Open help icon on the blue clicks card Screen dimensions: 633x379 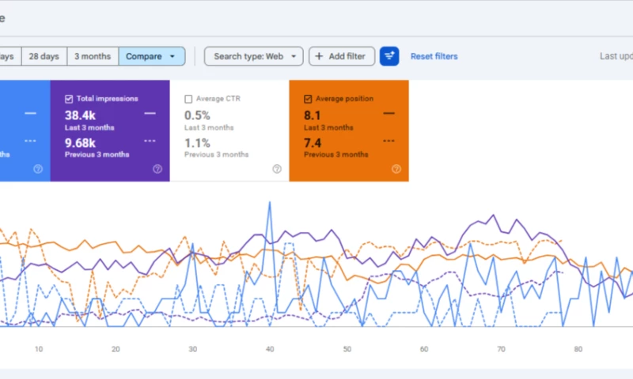coord(38,169)
